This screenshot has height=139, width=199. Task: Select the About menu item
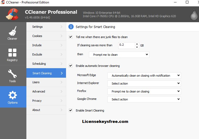pyautogui.click(x=46, y=110)
